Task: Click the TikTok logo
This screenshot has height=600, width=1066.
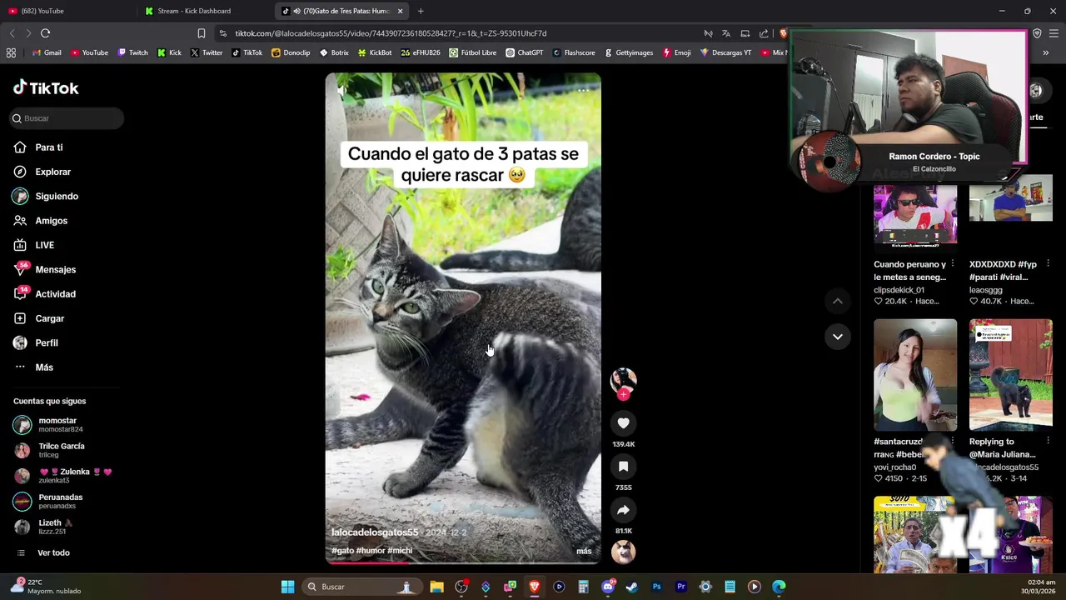Action: point(46,87)
